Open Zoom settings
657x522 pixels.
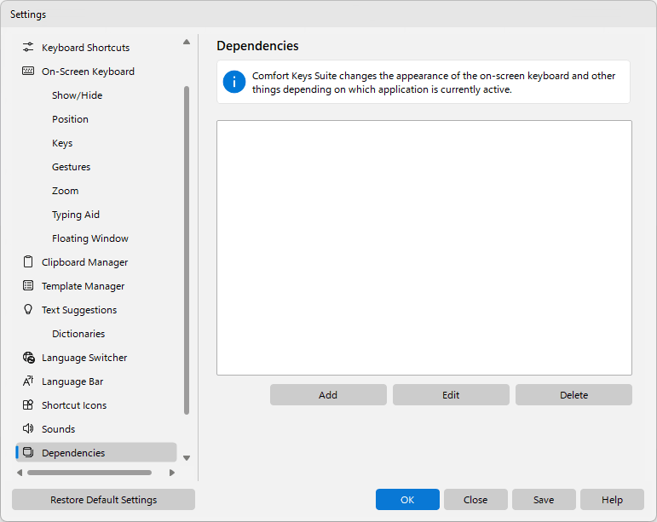[65, 191]
